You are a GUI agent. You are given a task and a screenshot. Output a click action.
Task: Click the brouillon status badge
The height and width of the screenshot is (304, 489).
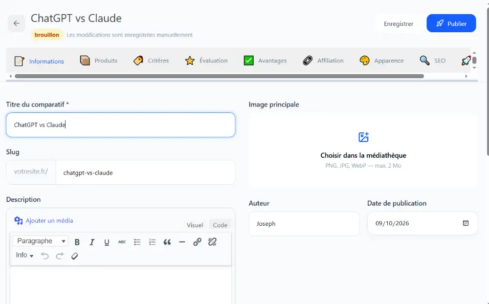click(47, 35)
